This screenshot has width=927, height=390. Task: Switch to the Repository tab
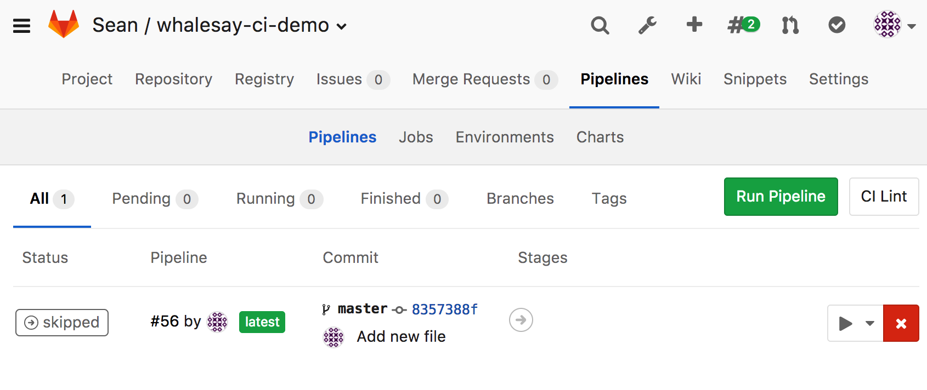pos(173,79)
